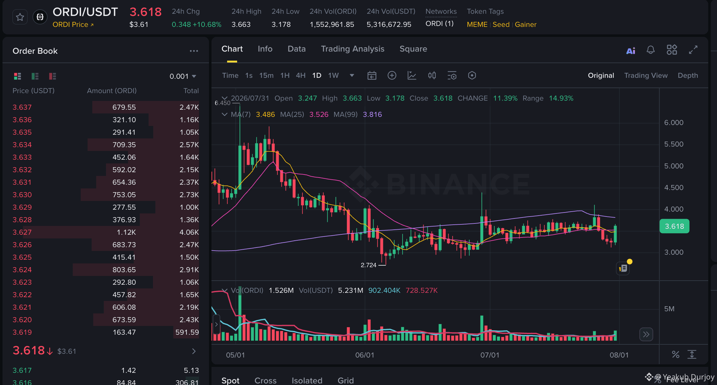This screenshot has width=717, height=385.
Task: Open the AI assistant icon in the chart header
Action: pyautogui.click(x=631, y=50)
